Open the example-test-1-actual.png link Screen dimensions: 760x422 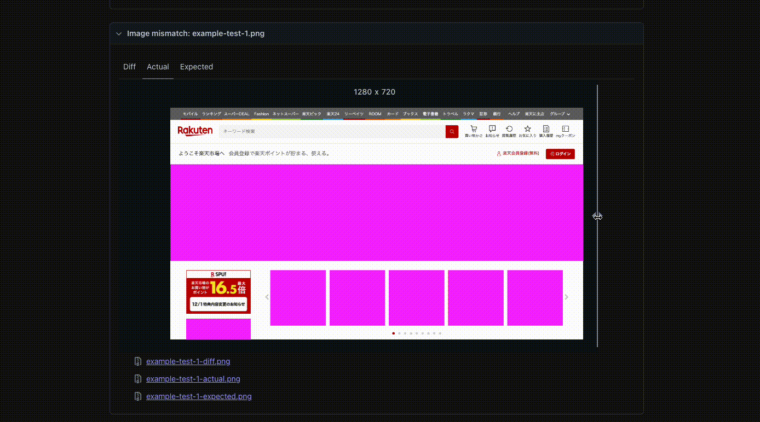(x=193, y=379)
